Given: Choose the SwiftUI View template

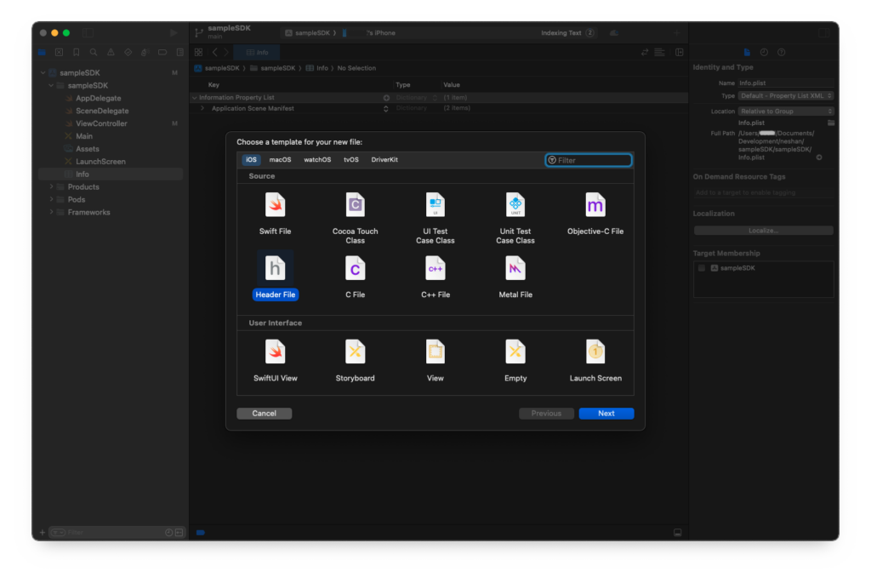Looking at the screenshot, I should tap(275, 352).
